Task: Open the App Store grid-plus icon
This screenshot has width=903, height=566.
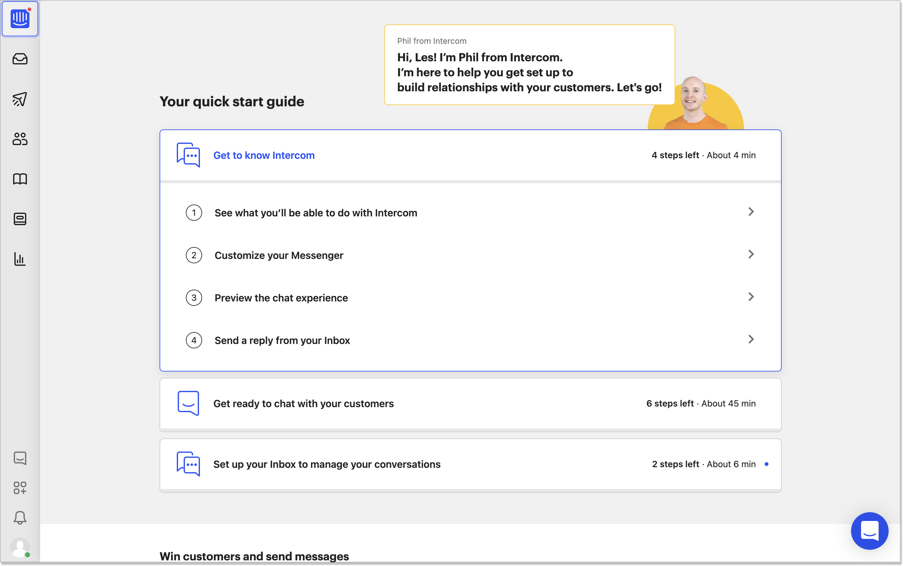Action: point(20,488)
